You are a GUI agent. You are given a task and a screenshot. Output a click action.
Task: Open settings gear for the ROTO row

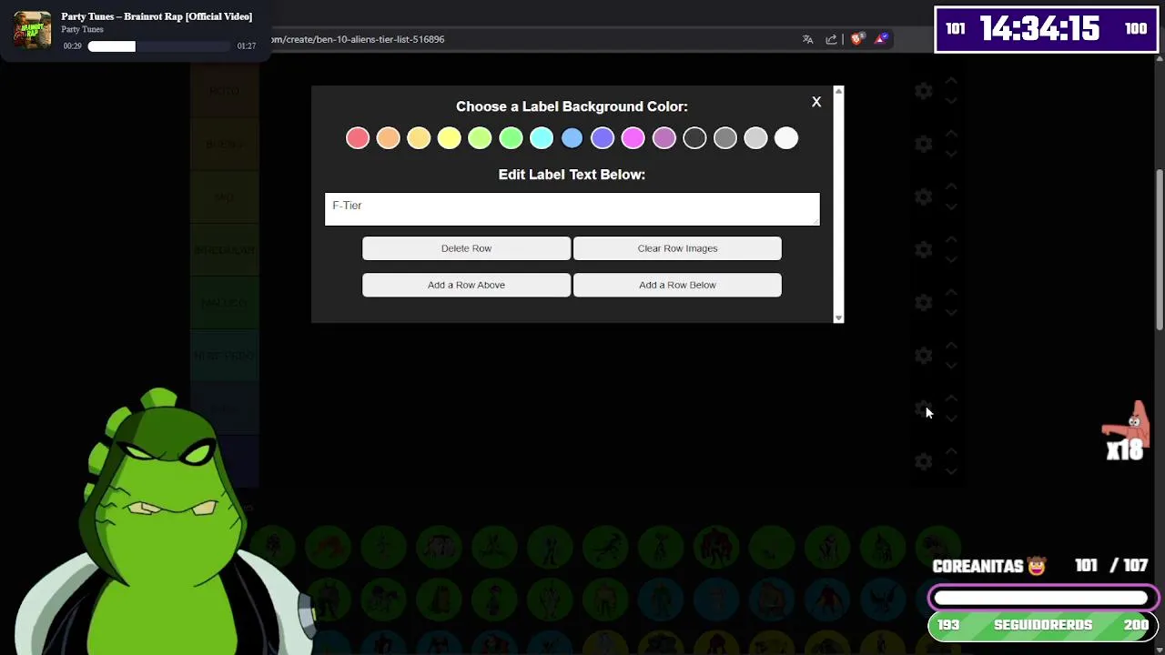[x=924, y=91]
